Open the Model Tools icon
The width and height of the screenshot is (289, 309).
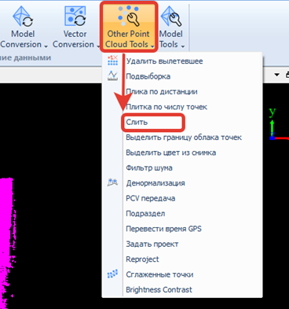click(x=171, y=17)
